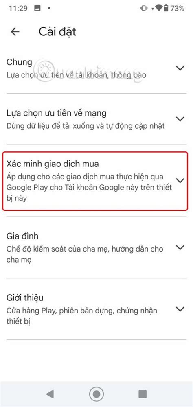Screen dimensions: 193x407
Task: Tap the Cài đặt page title
Action: click(57, 32)
